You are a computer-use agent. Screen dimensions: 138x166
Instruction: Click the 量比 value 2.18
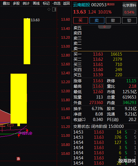pos(133,86)
